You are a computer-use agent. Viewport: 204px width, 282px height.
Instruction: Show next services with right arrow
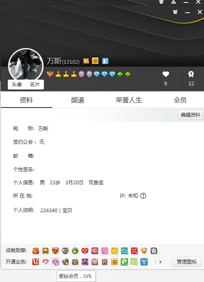click(160, 262)
